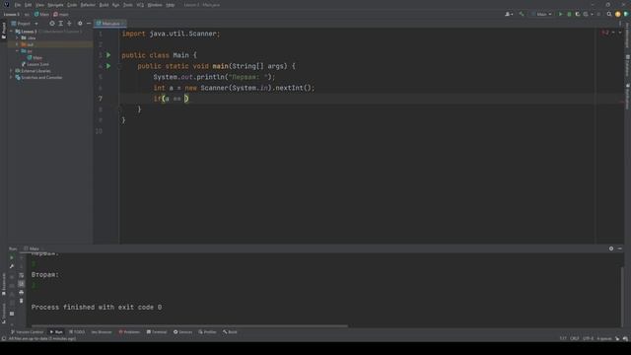Open the Main run configuration dropdown
631x355 pixels.
[541, 14]
